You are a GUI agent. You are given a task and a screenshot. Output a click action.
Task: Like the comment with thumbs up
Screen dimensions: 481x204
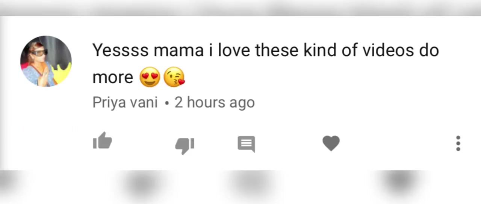pyautogui.click(x=102, y=141)
